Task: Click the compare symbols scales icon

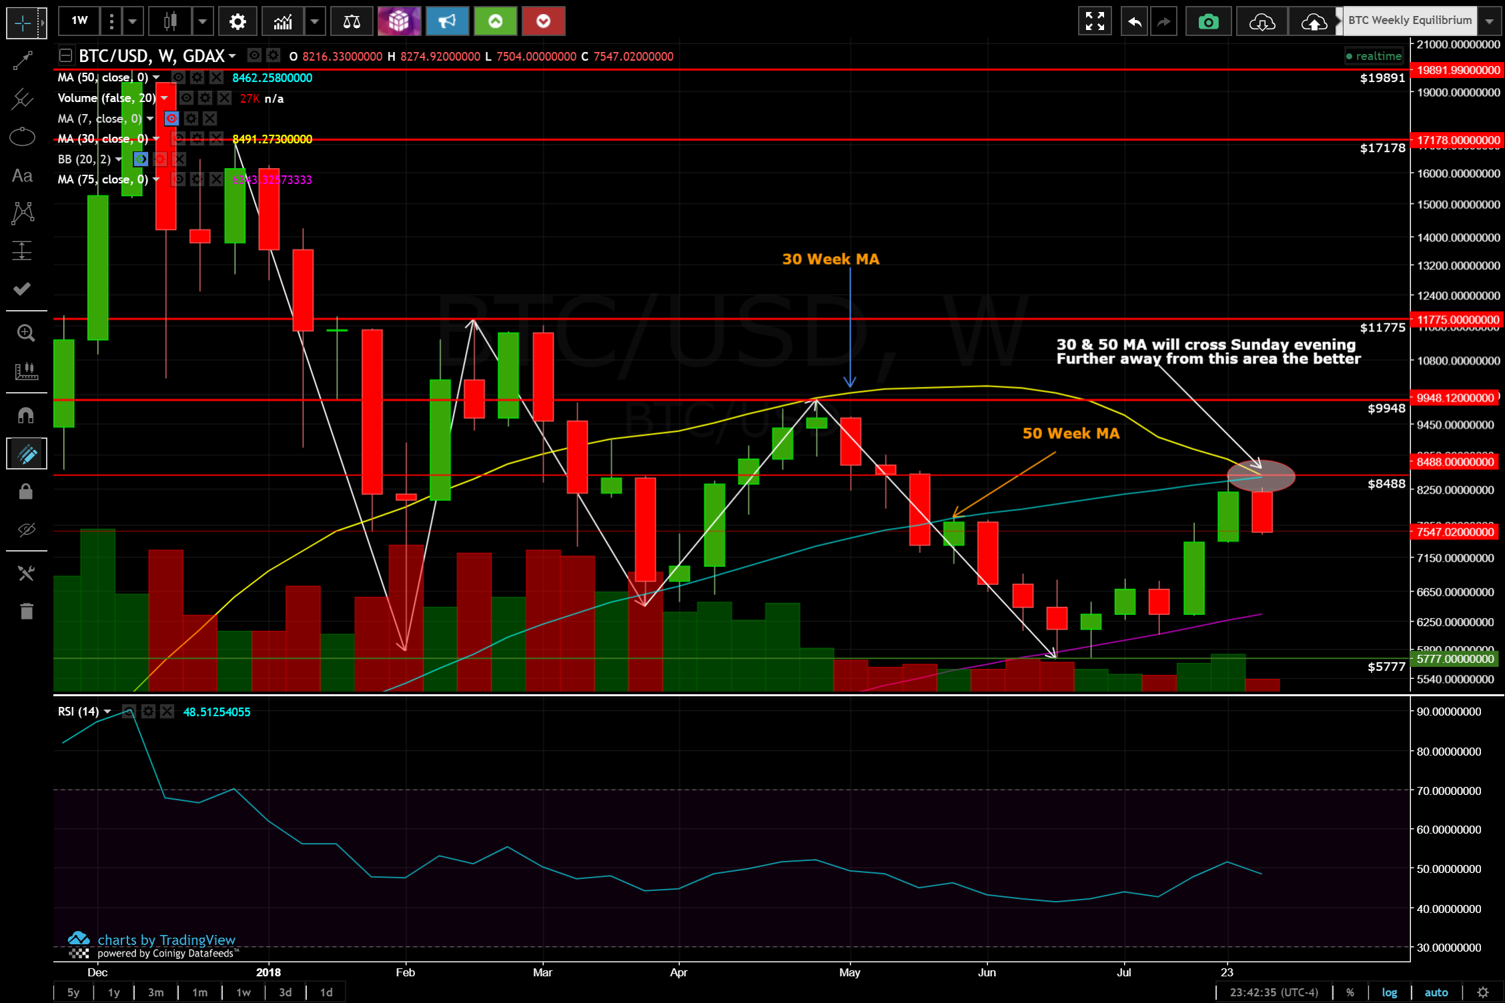Action: point(352,21)
